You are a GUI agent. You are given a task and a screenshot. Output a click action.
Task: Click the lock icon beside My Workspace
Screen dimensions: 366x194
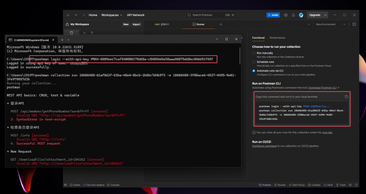pos(67,24)
